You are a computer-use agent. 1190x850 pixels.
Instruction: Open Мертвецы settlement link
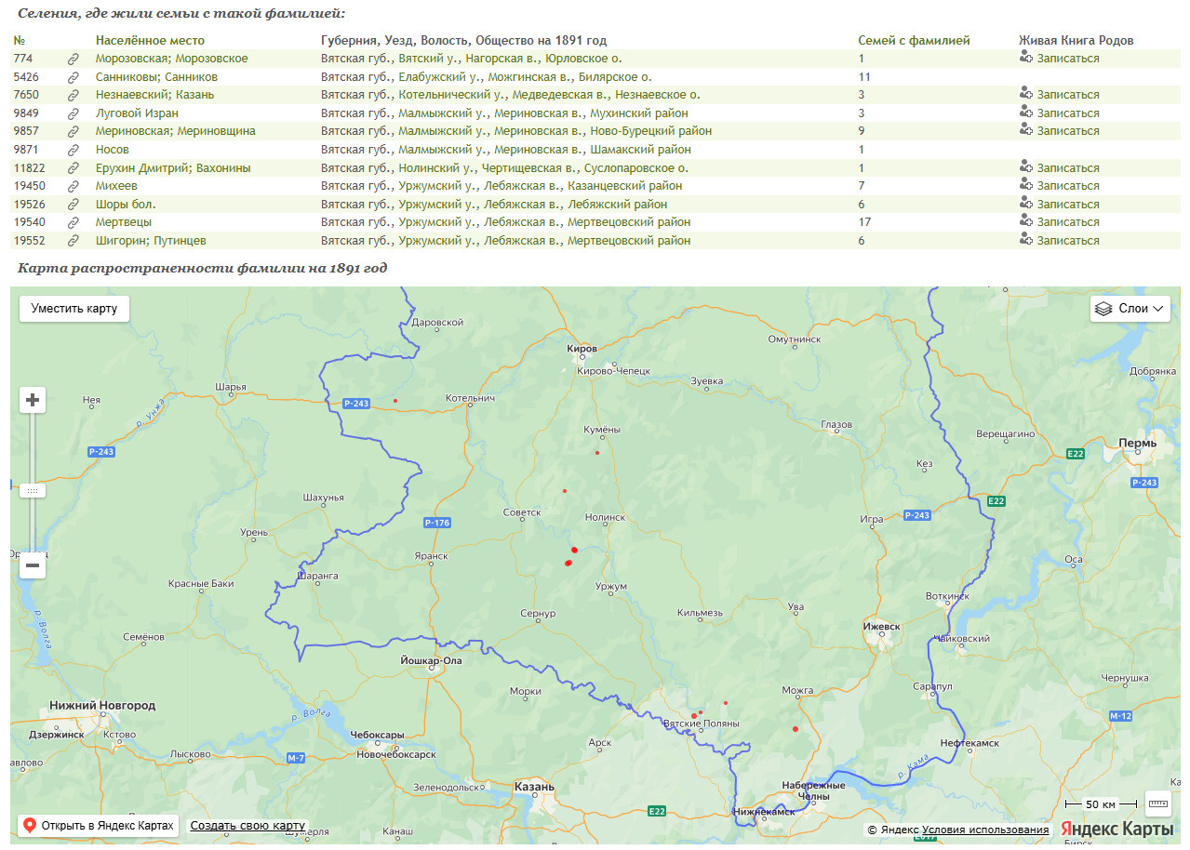[123, 222]
